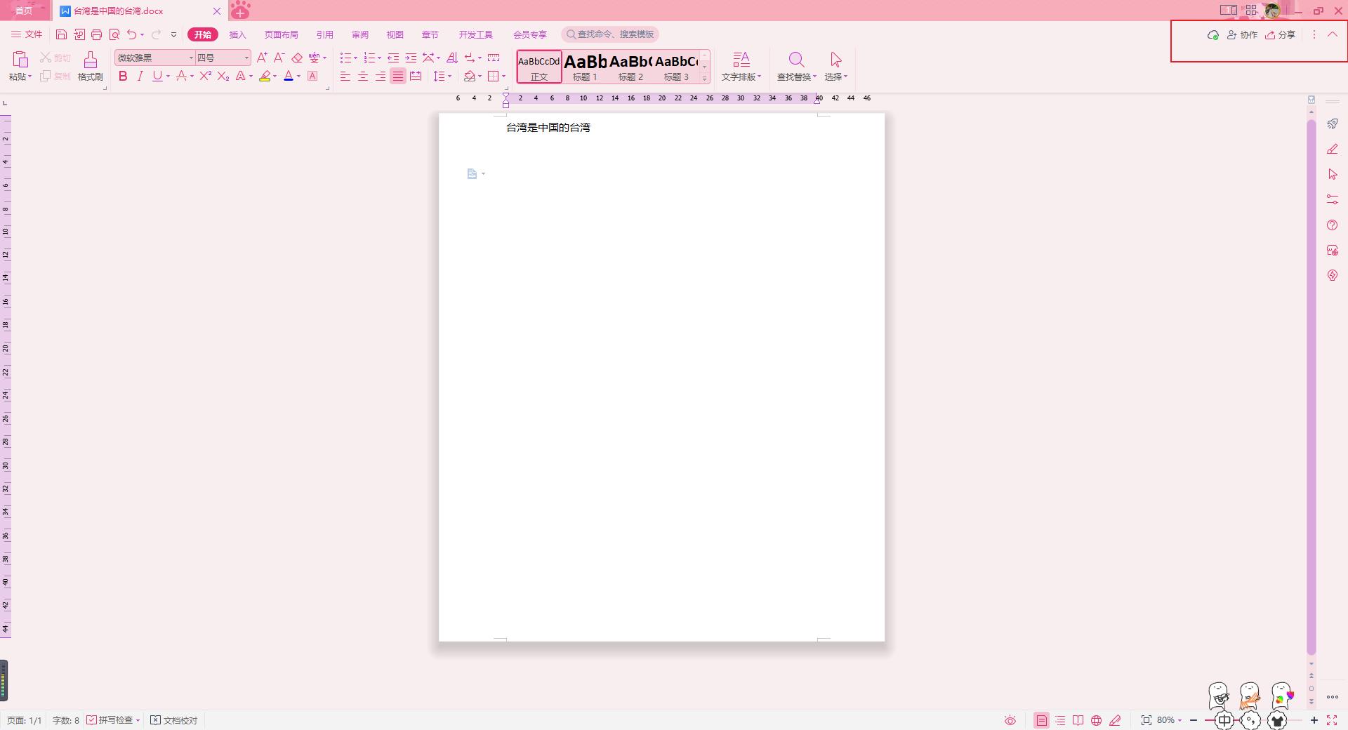This screenshot has width=1348, height=730.
Task: Click the Format Painter (格式刷) icon
Action: click(90, 65)
